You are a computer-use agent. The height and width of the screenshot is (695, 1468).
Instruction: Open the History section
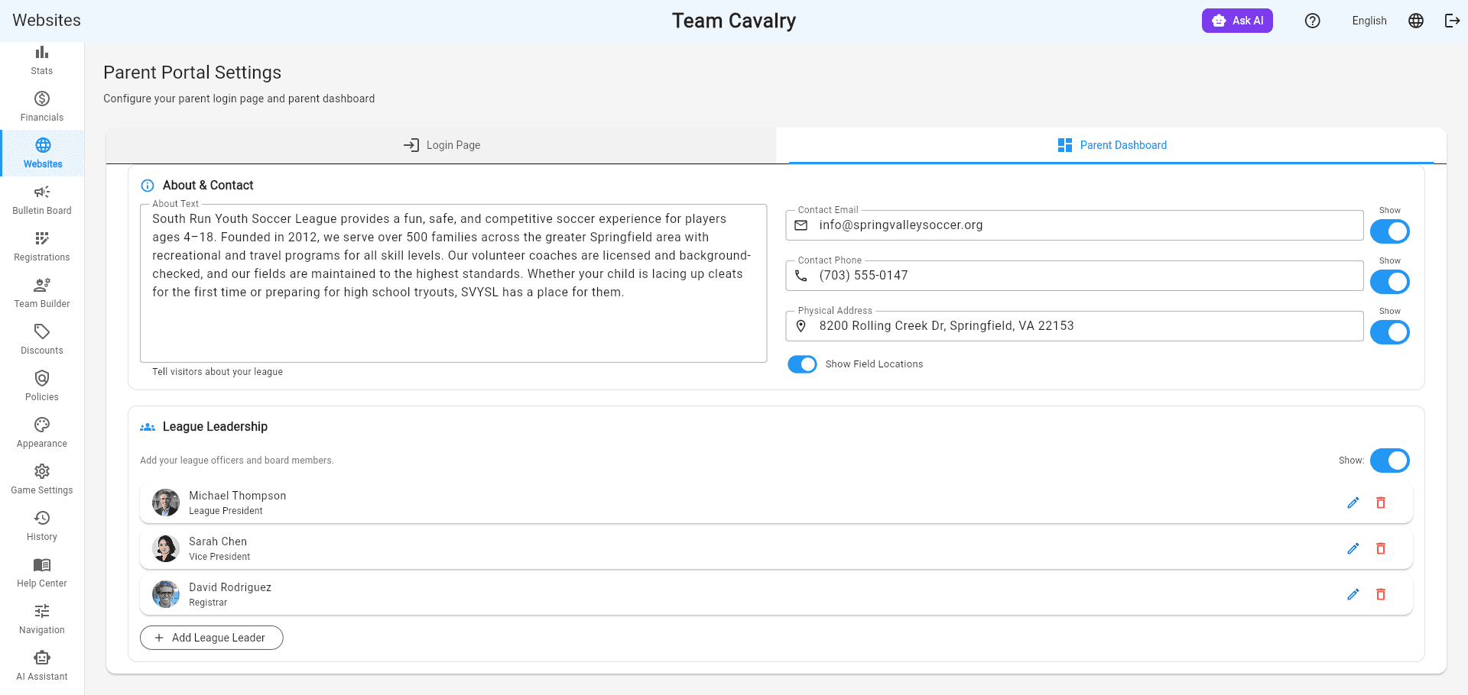[42, 526]
